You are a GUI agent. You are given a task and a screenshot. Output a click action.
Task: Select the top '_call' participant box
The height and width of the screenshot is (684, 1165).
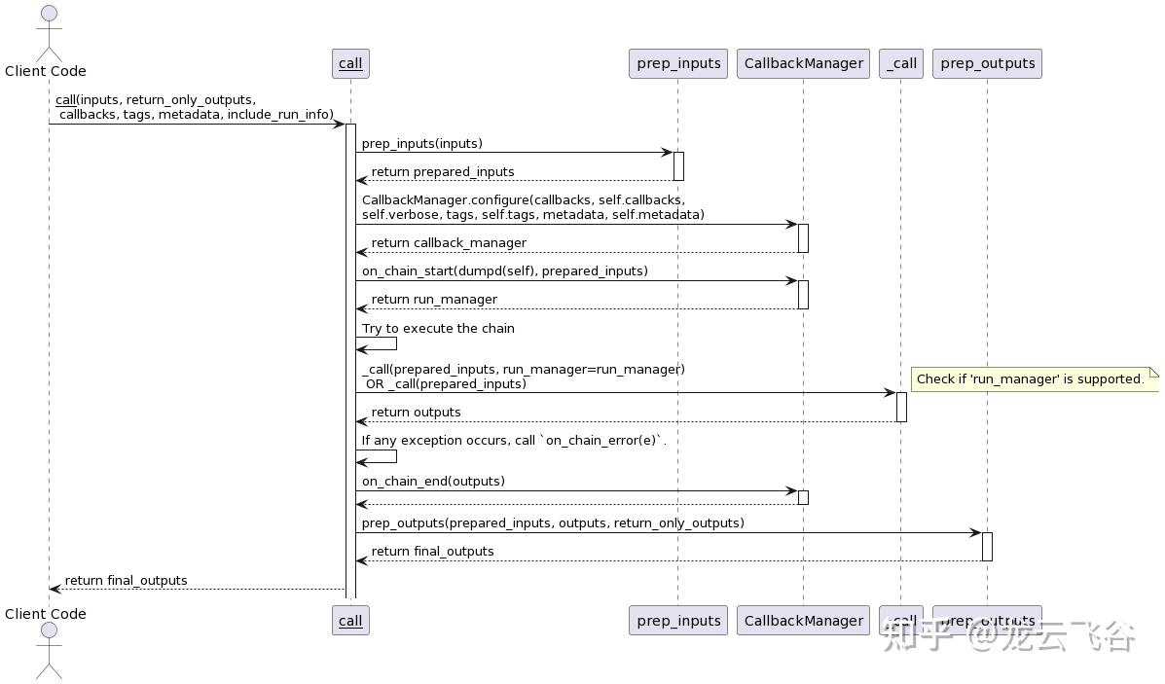tap(901, 64)
